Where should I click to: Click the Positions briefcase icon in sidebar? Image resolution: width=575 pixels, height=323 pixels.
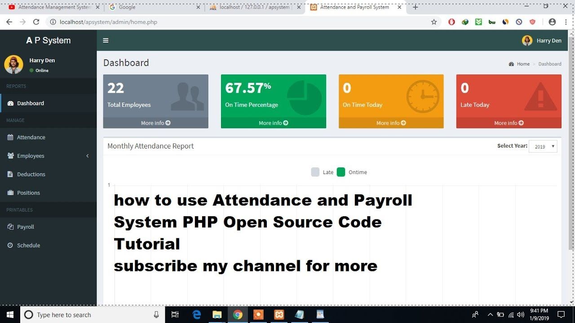pos(10,192)
